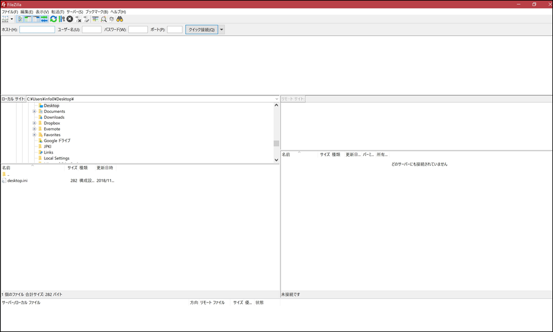The height and width of the screenshot is (332, 553).
Task: Open the ブックマーク(B) menu
Action: tap(97, 12)
